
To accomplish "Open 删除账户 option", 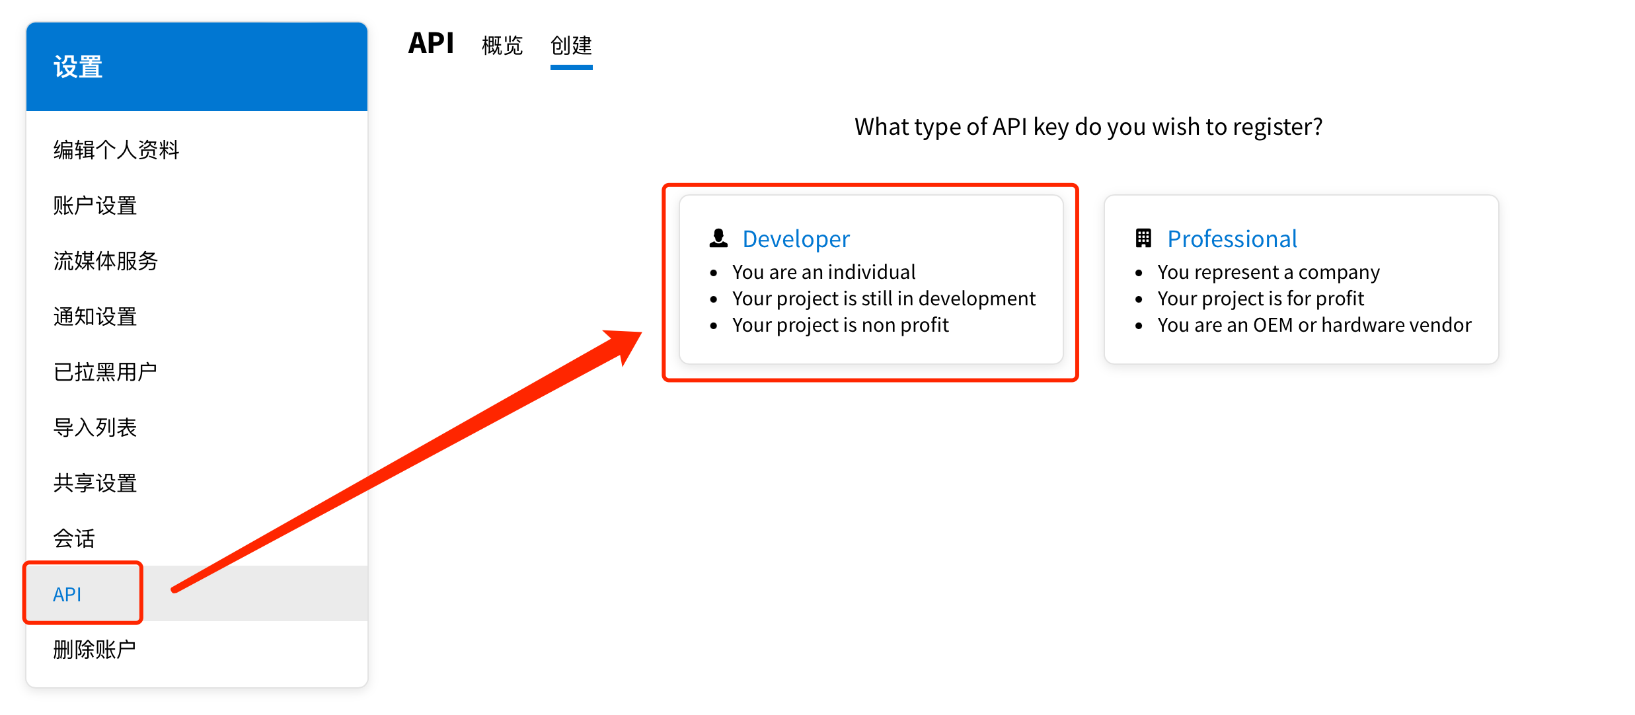I will 95,650.
